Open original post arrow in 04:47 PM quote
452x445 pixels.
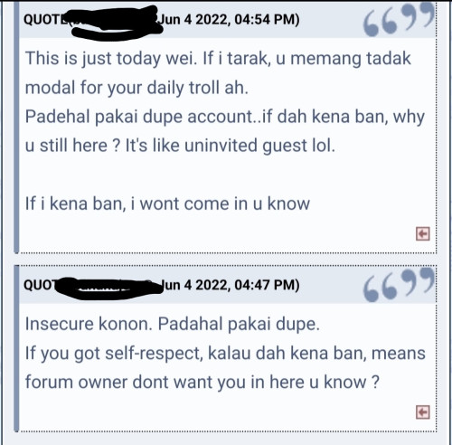[x=423, y=412]
